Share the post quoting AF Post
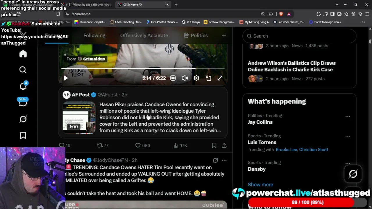The height and width of the screenshot is (209, 372). click(x=224, y=145)
